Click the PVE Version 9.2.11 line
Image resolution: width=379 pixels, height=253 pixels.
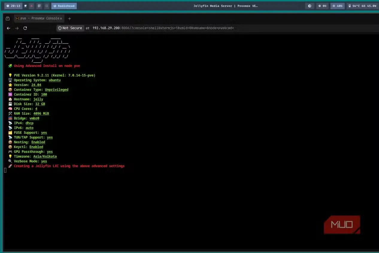54,75
